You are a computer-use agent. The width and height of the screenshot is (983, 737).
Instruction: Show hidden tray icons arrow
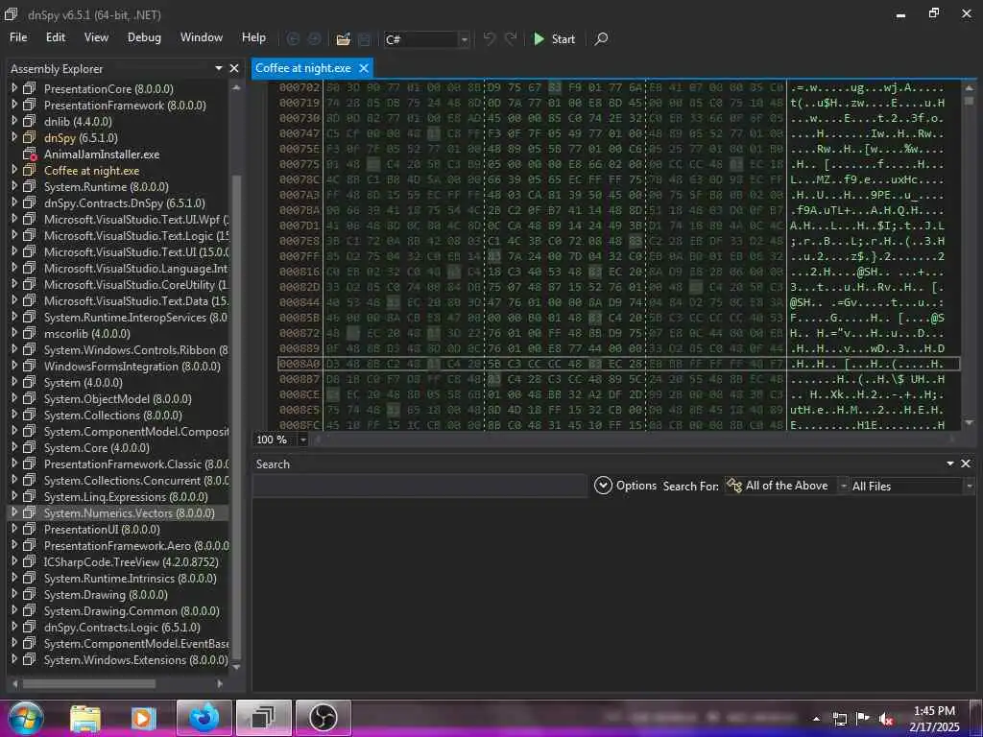816,719
